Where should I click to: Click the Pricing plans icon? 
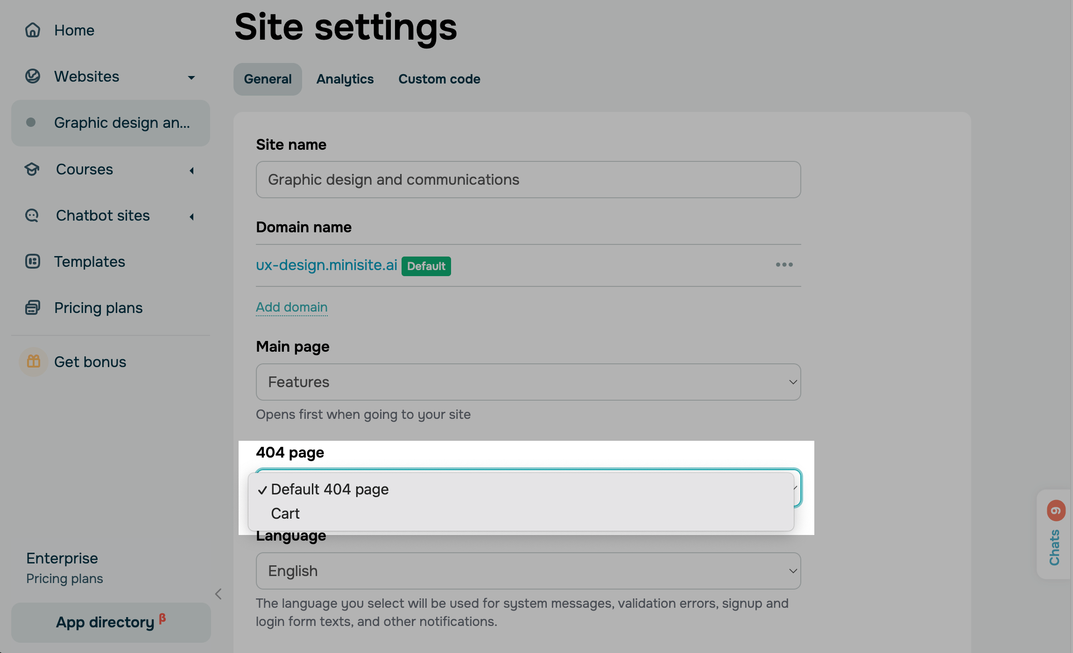(33, 308)
